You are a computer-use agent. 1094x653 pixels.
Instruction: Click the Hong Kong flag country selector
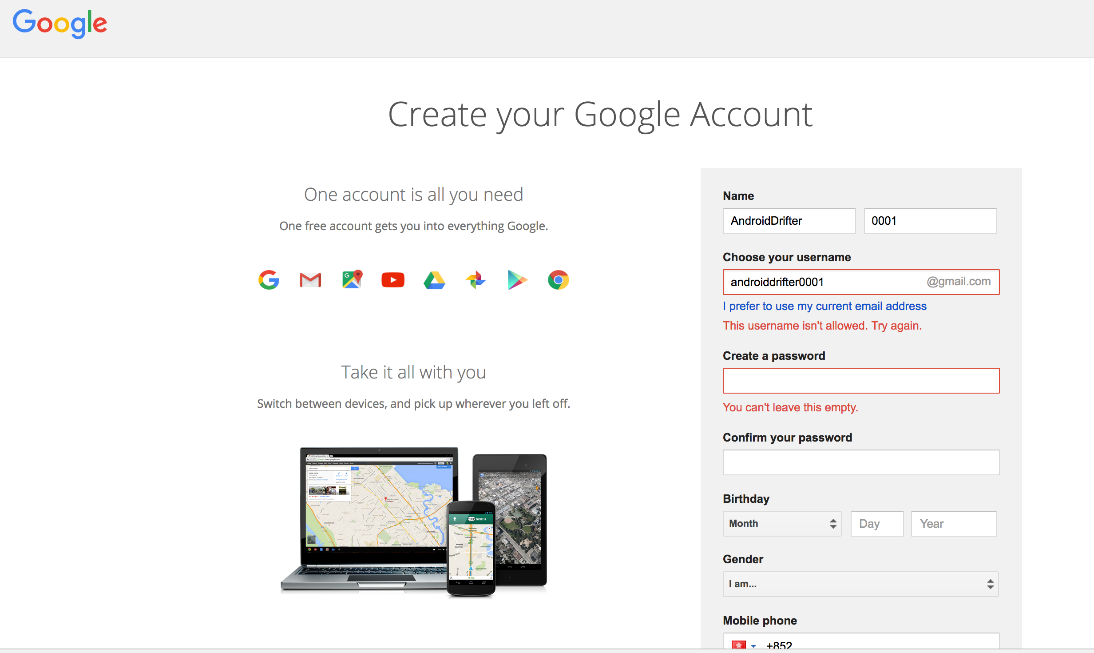click(744, 645)
